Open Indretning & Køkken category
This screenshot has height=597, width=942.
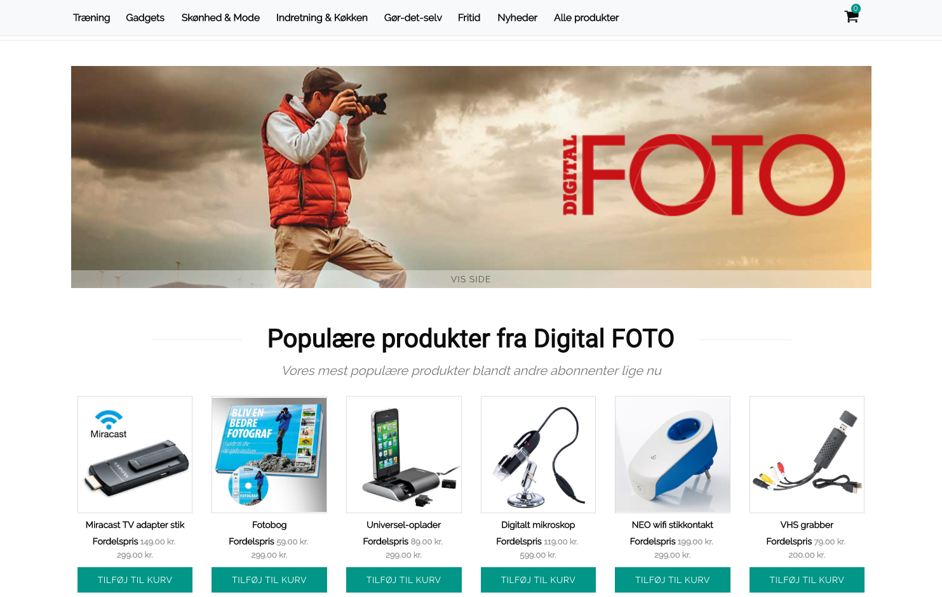tap(322, 18)
